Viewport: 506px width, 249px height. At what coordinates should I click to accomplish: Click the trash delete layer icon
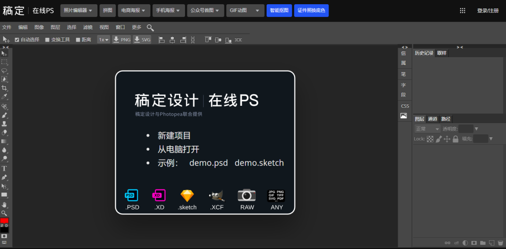pyautogui.click(x=500, y=242)
